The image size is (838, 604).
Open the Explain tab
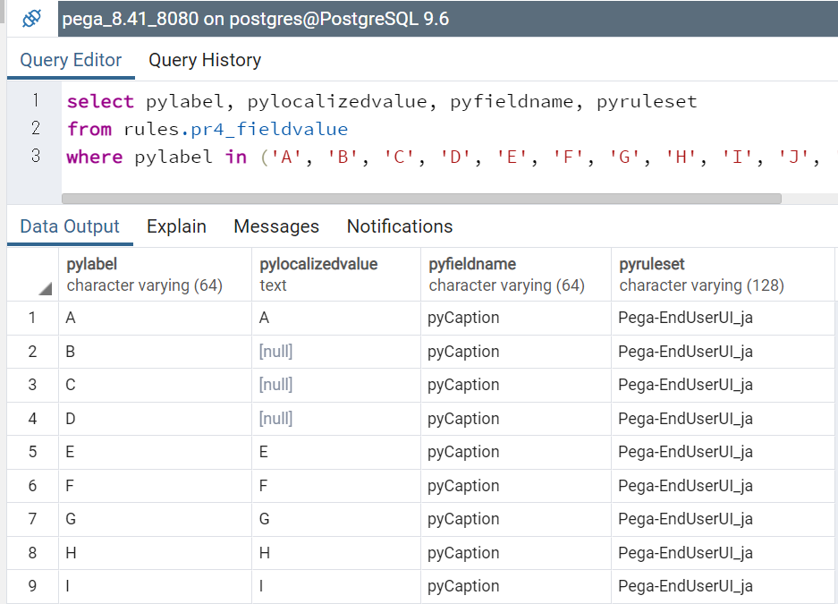coord(176,226)
